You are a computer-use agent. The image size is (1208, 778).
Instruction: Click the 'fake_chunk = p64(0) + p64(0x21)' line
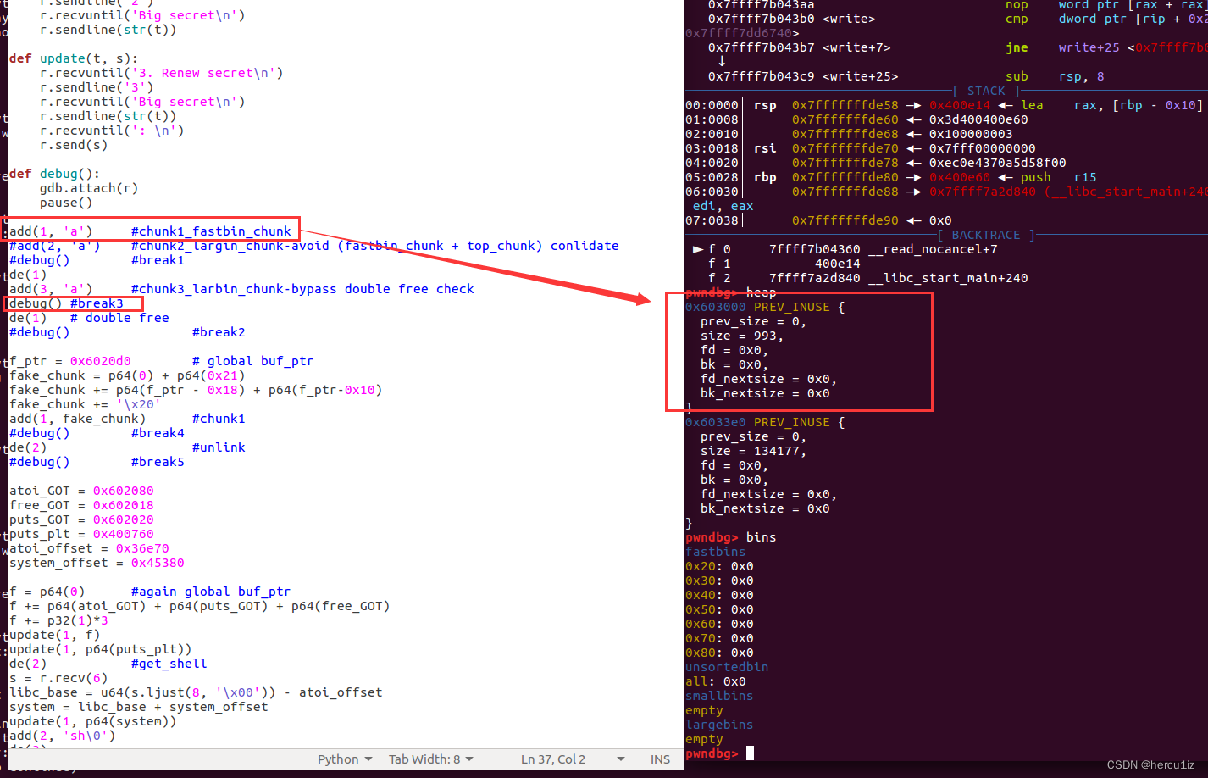[127, 375]
